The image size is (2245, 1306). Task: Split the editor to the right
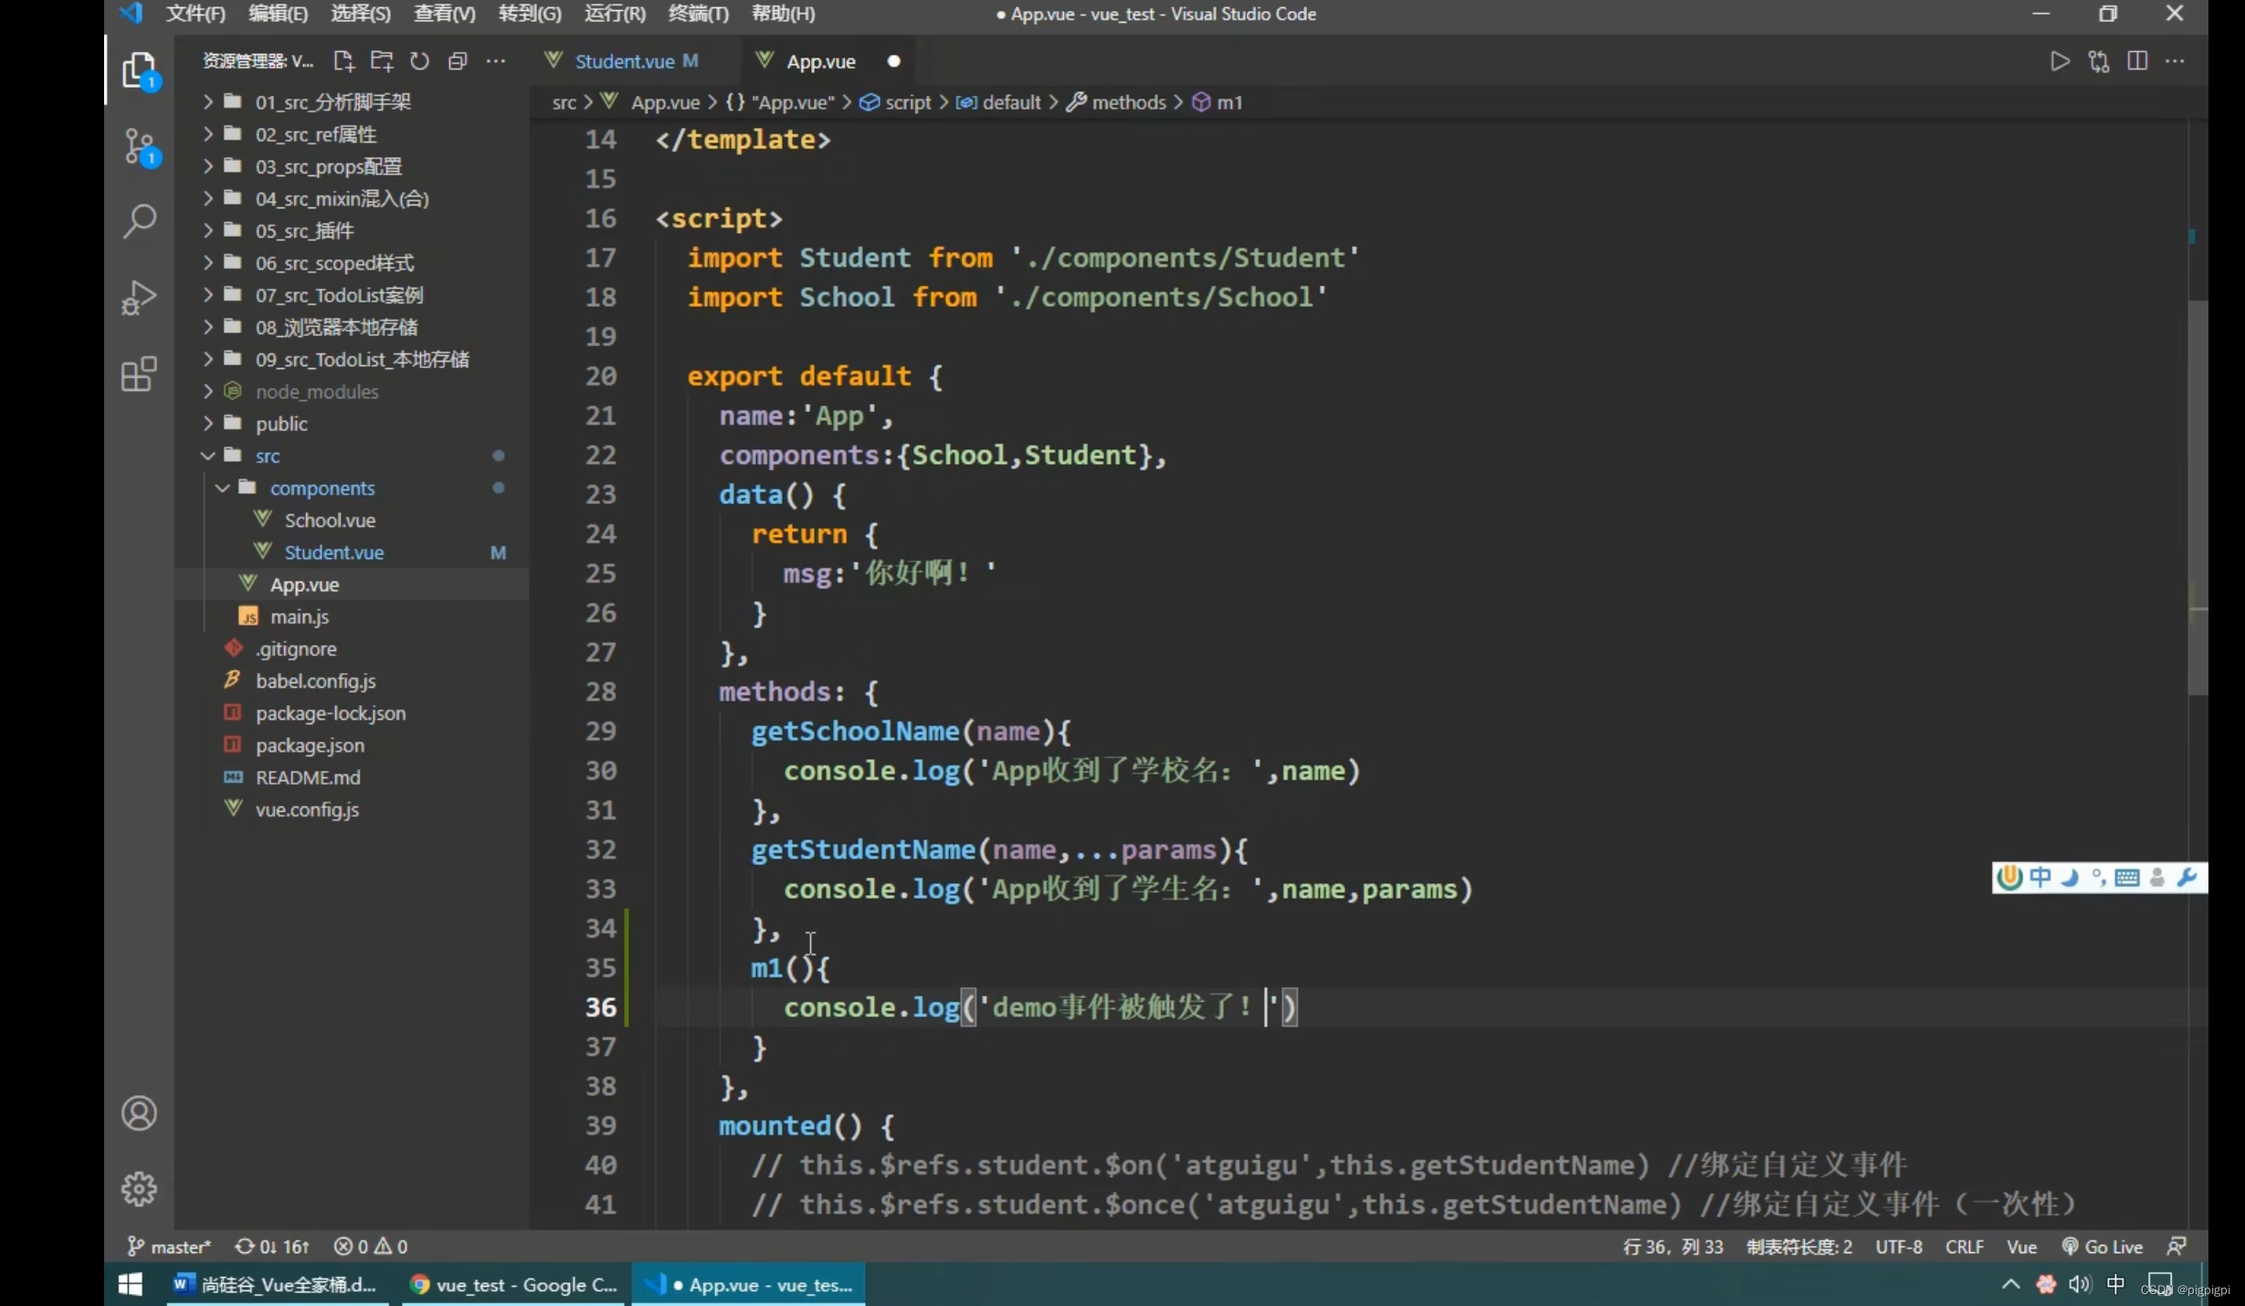2137,61
